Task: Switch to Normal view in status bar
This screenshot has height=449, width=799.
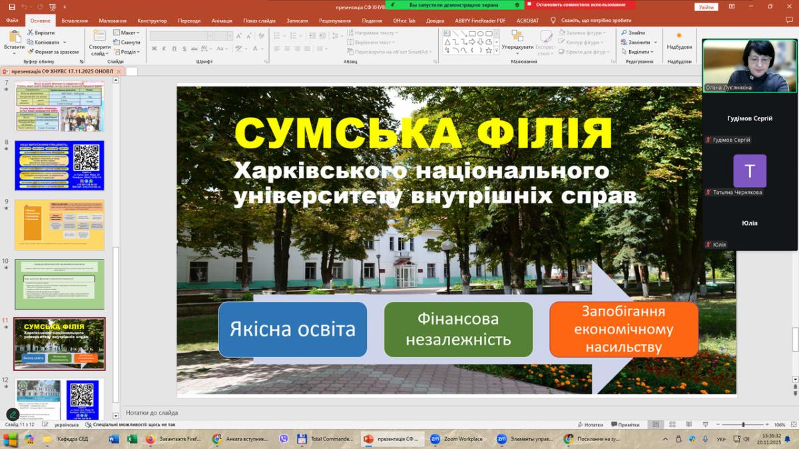Action: 656,424
